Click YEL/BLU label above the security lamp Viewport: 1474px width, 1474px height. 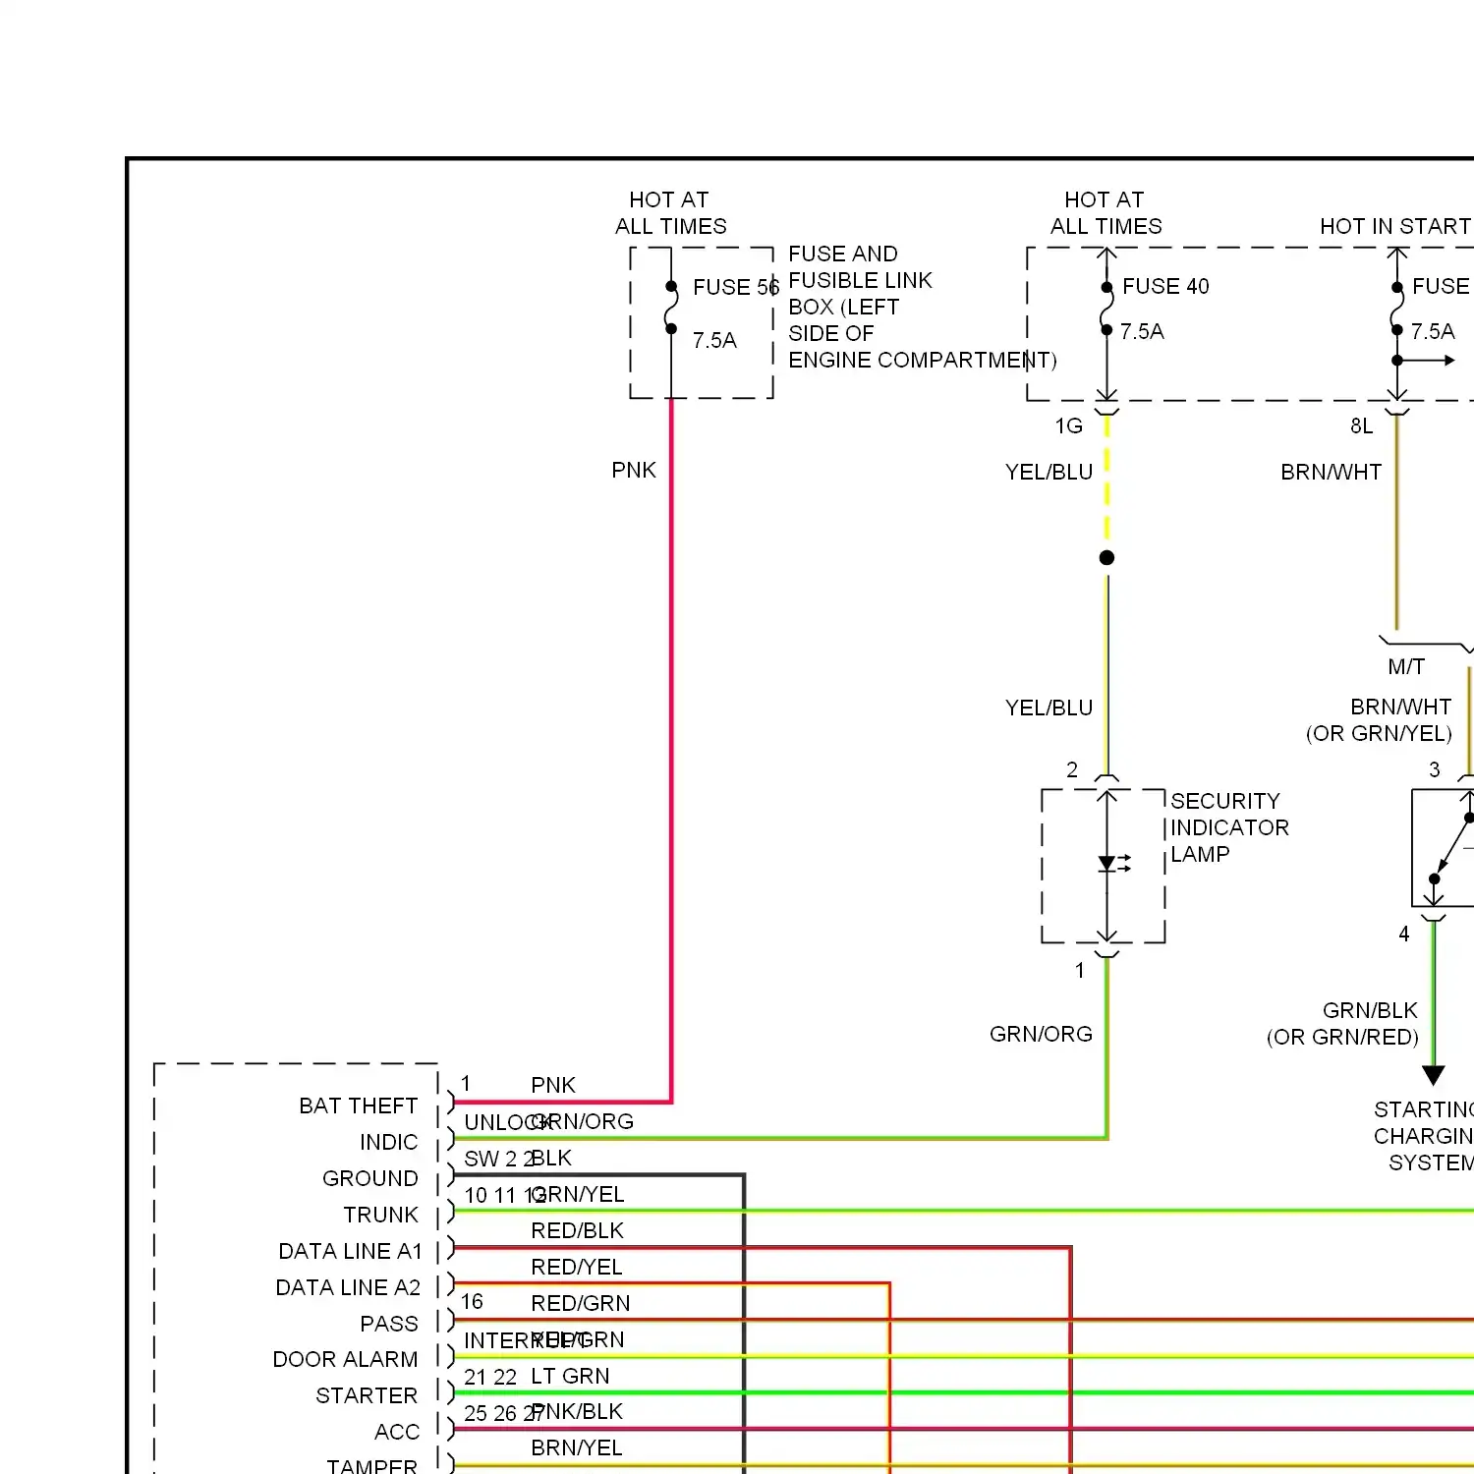pyautogui.click(x=1049, y=708)
